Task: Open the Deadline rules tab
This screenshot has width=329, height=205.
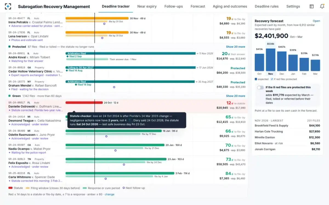Action: (x=266, y=6)
